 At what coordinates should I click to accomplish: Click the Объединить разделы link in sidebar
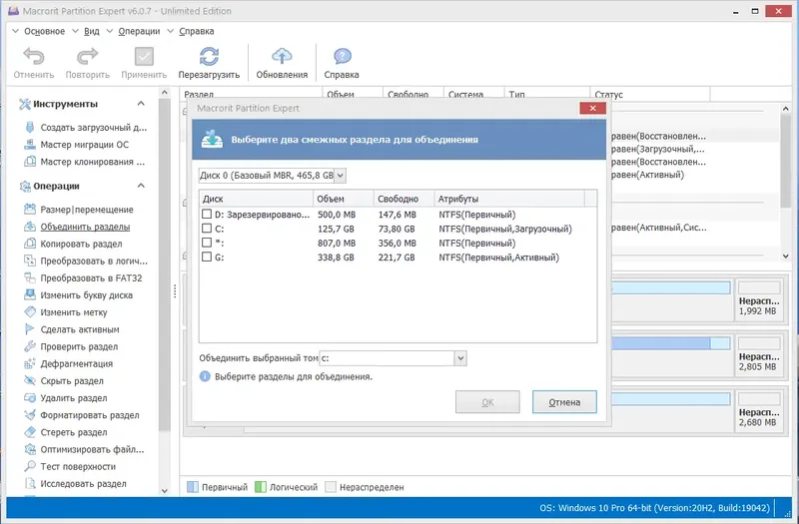(x=85, y=227)
